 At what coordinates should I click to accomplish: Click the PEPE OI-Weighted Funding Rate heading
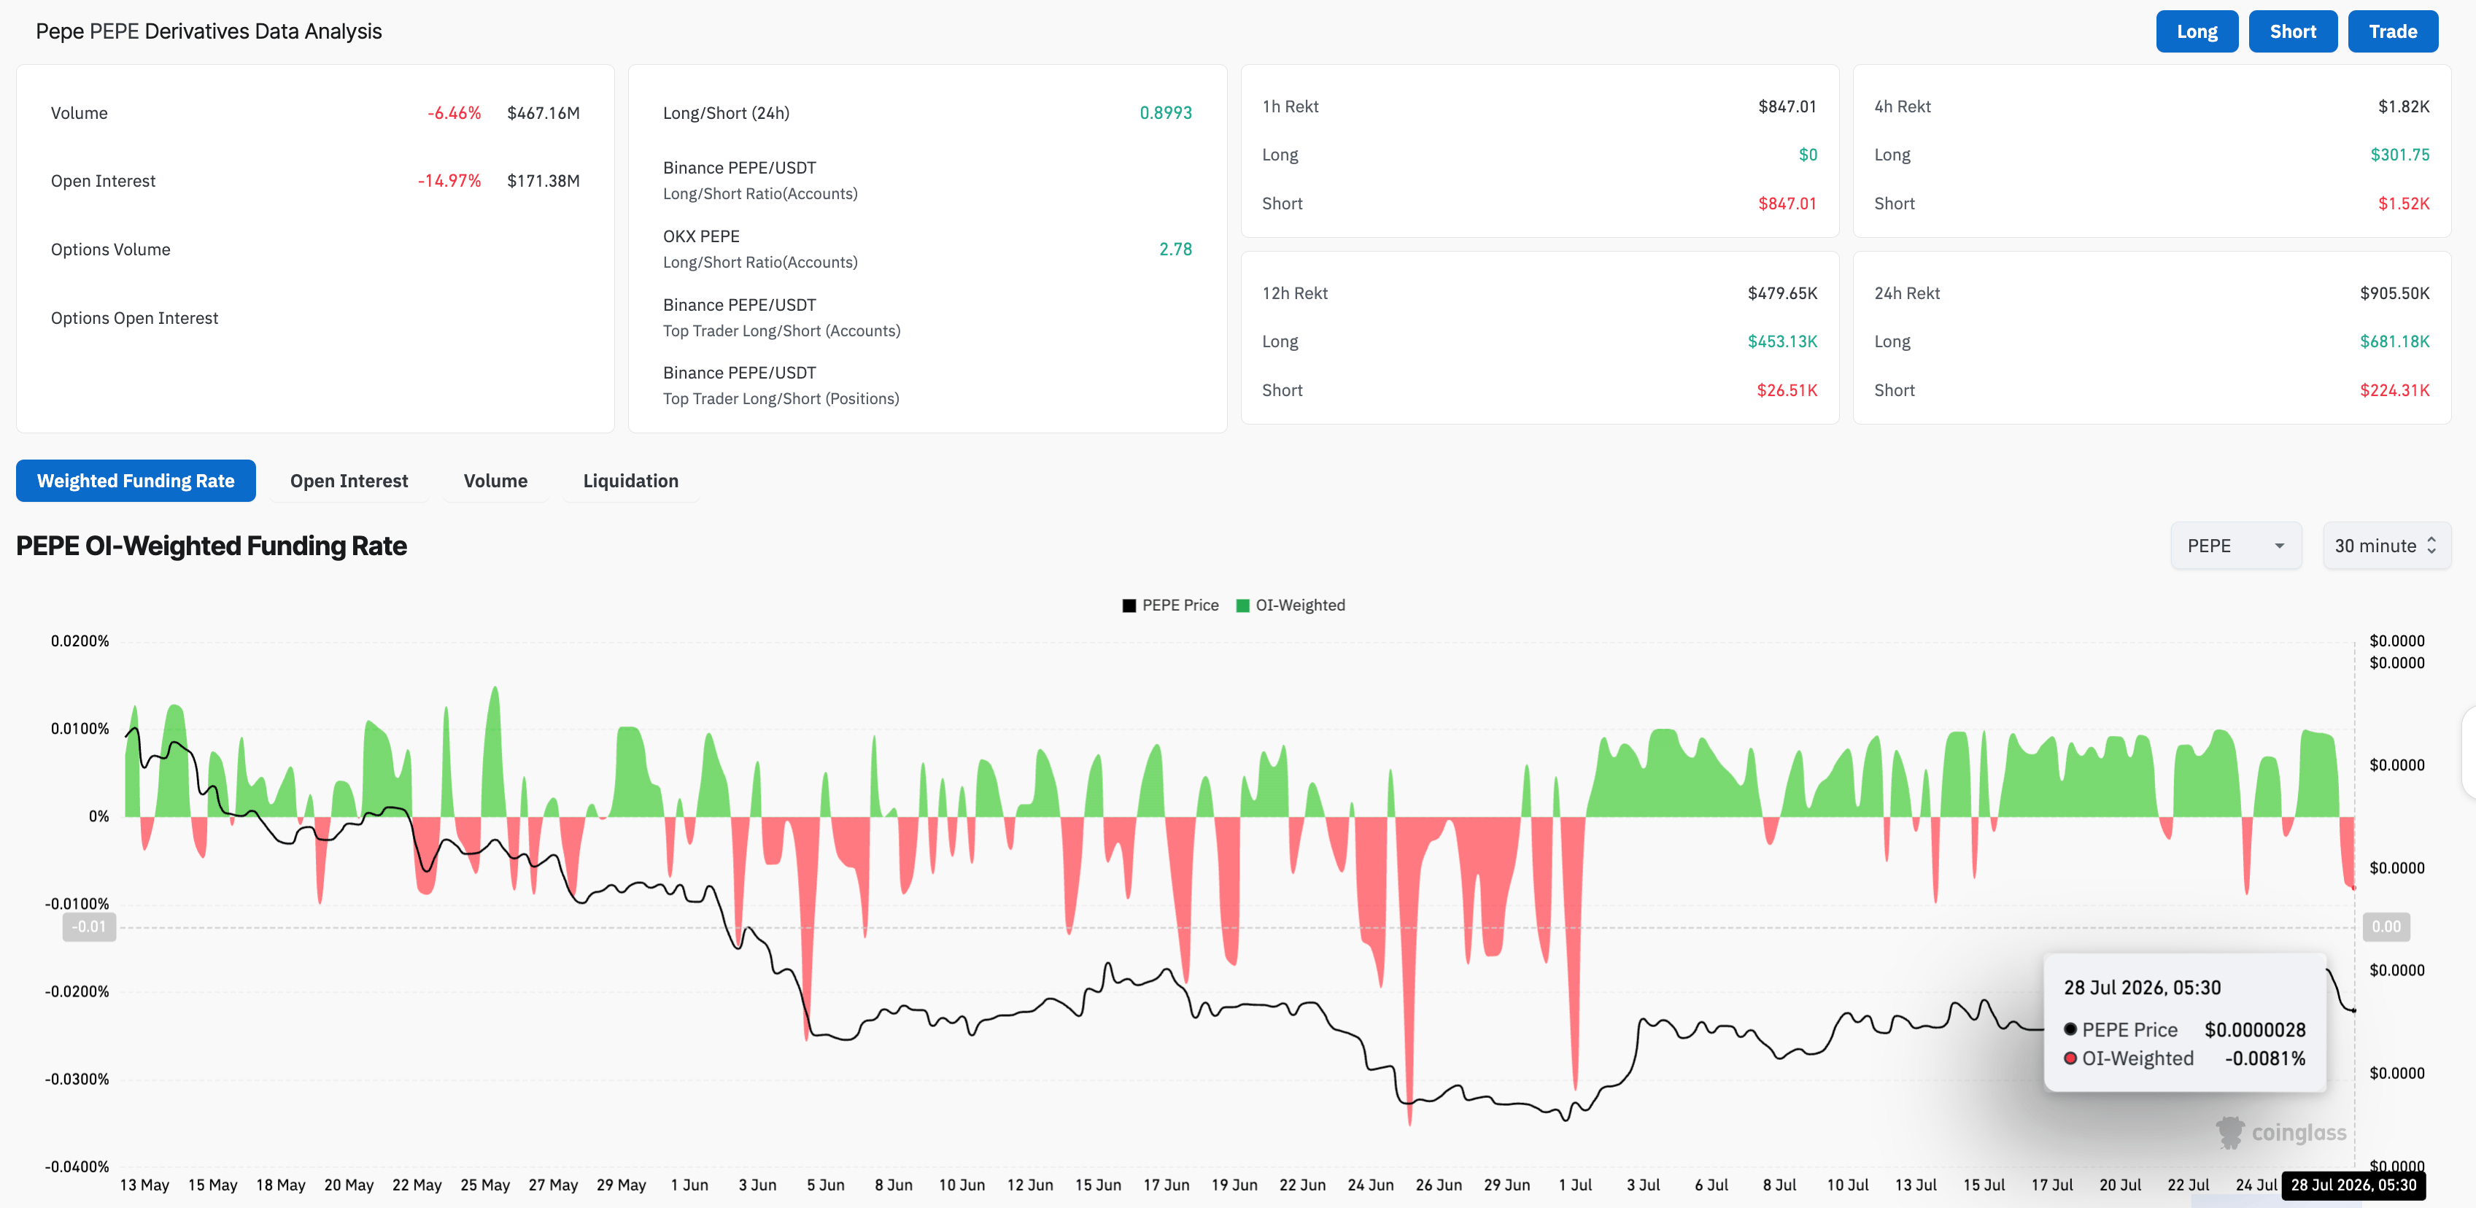point(212,546)
